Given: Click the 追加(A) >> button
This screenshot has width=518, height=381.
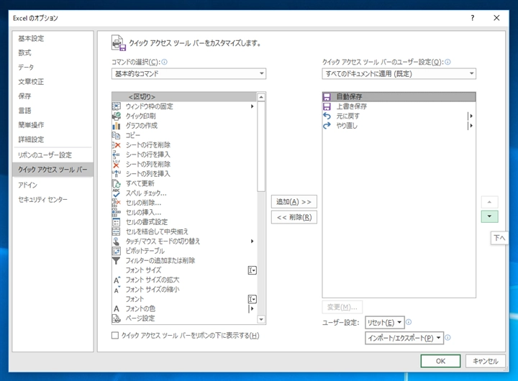Looking at the screenshot, I should point(294,202).
